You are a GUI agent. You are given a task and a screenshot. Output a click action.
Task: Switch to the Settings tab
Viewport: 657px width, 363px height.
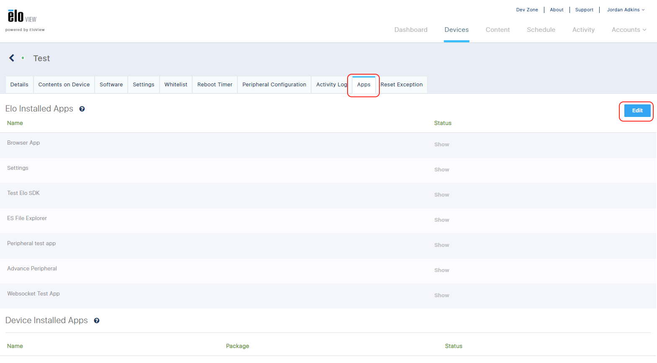(x=144, y=85)
